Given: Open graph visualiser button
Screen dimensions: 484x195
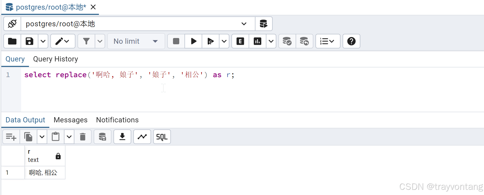Looking at the screenshot, I should click(x=142, y=137).
